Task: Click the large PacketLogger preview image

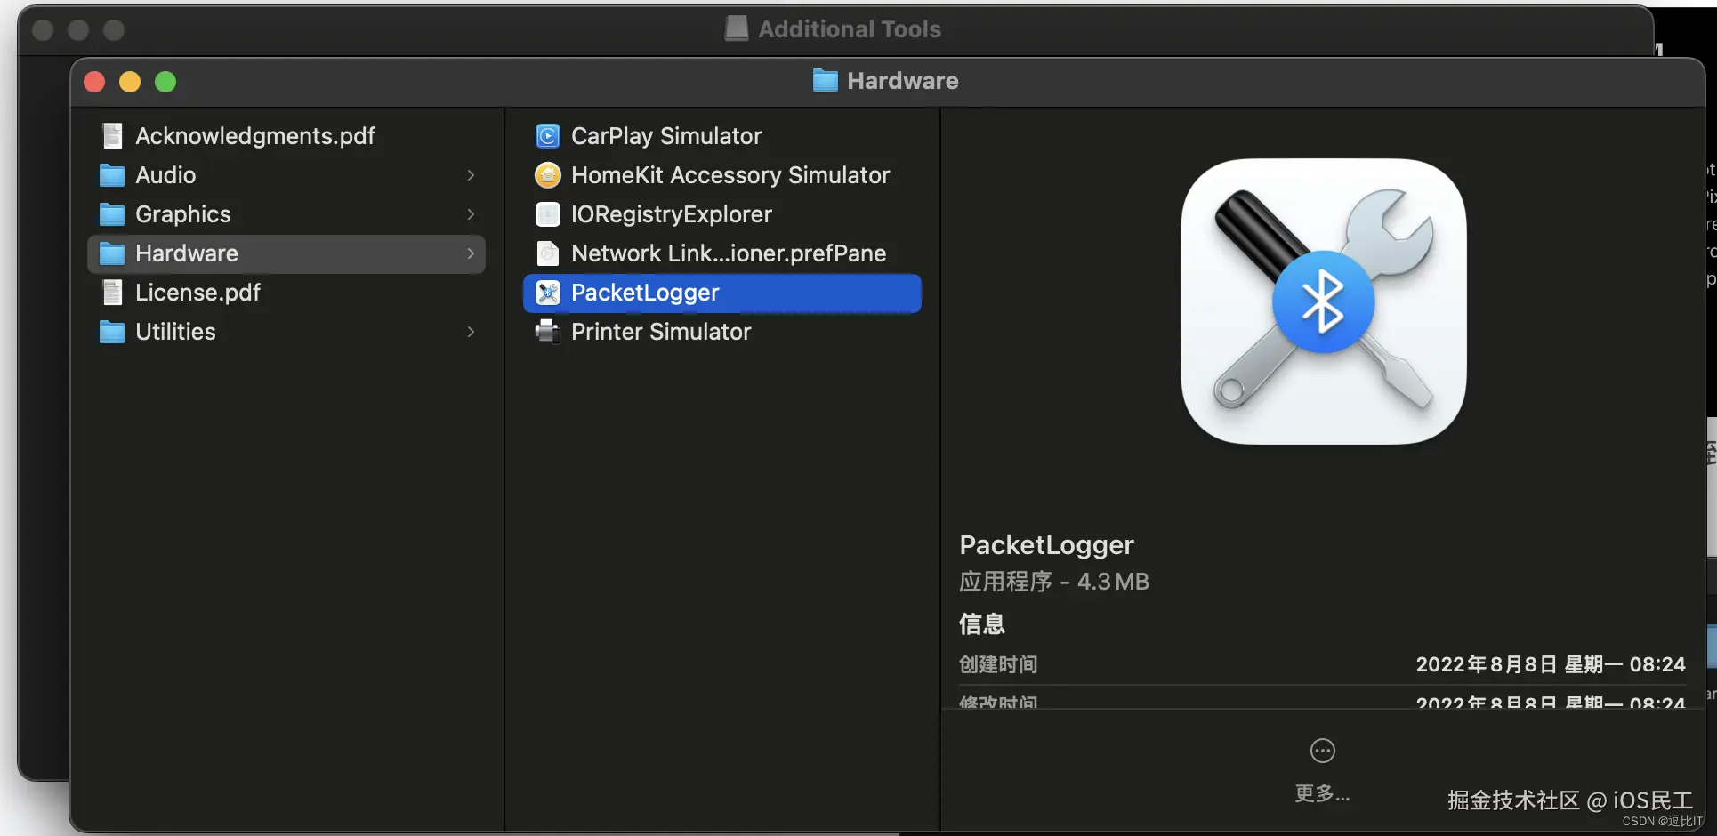Action: (x=1323, y=301)
